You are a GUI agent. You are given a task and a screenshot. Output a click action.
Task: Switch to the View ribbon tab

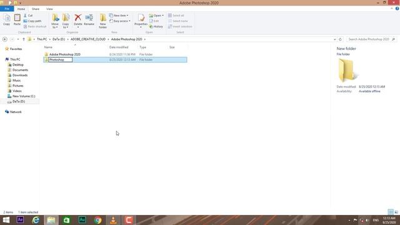[49, 9]
